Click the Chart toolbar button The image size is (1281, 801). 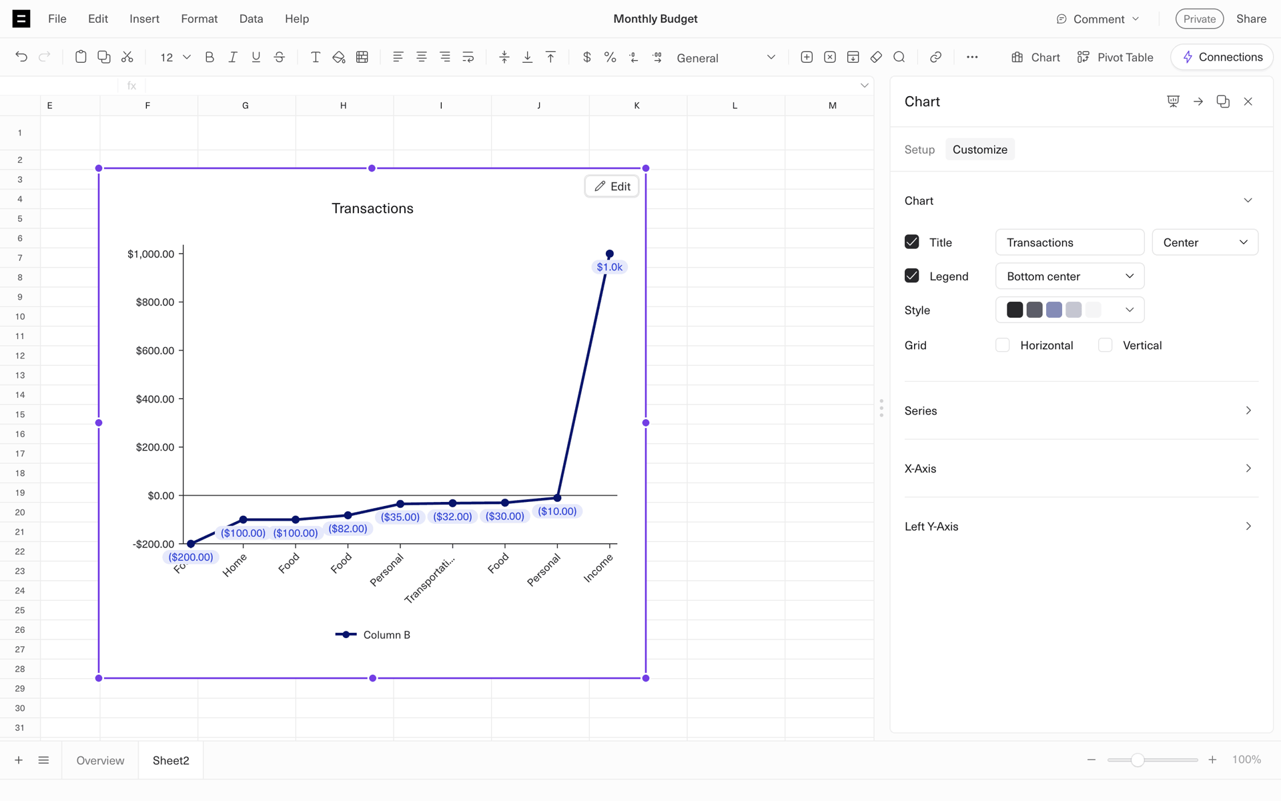coord(1035,57)
